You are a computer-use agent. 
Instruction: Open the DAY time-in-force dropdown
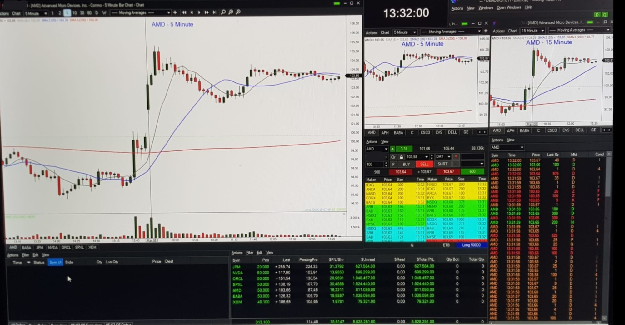tap(443, 156)
